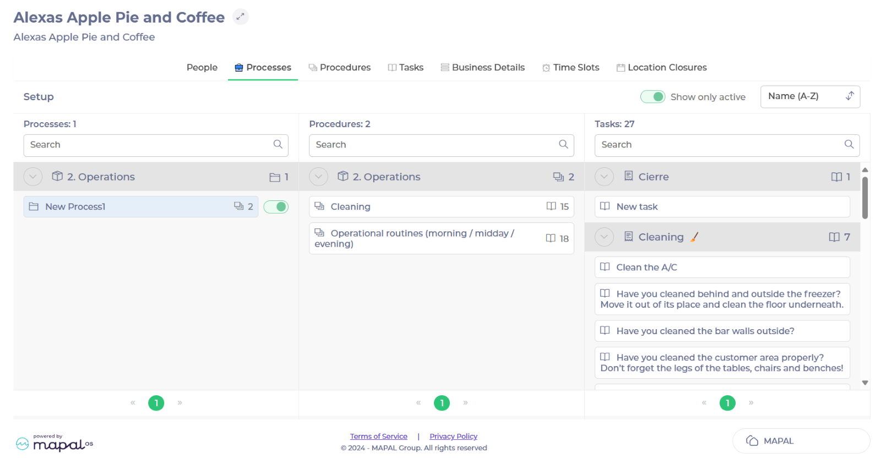
Task: Toggle the New Process1 active switch
Action: click(276, 206)
